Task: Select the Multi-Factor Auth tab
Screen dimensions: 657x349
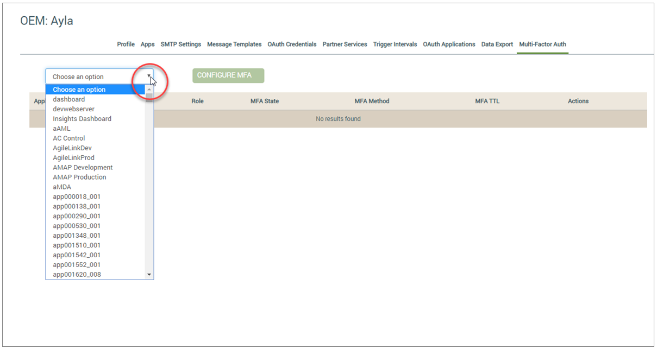Action: [x=542, y=45]
